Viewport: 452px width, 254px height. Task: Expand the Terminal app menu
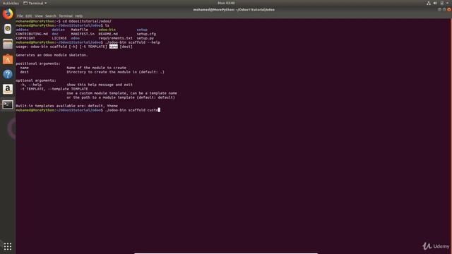[x=35, y=3]
